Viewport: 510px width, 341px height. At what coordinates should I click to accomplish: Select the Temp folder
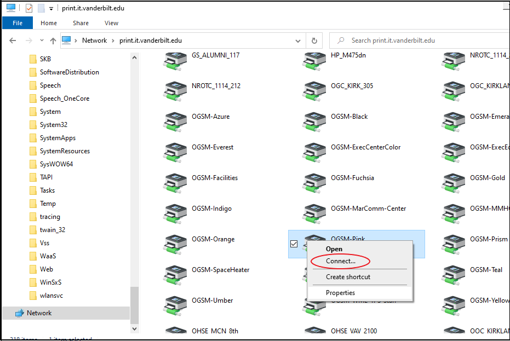coord(43,204)
